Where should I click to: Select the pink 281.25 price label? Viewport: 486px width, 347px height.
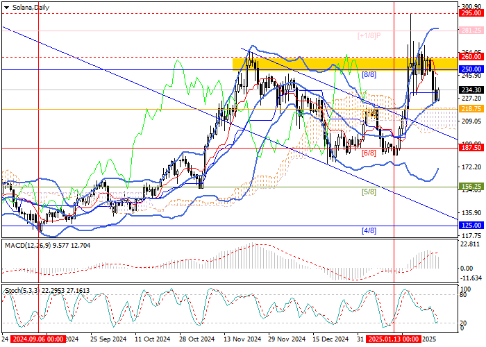pyautogui.click(x=472, y=31)
